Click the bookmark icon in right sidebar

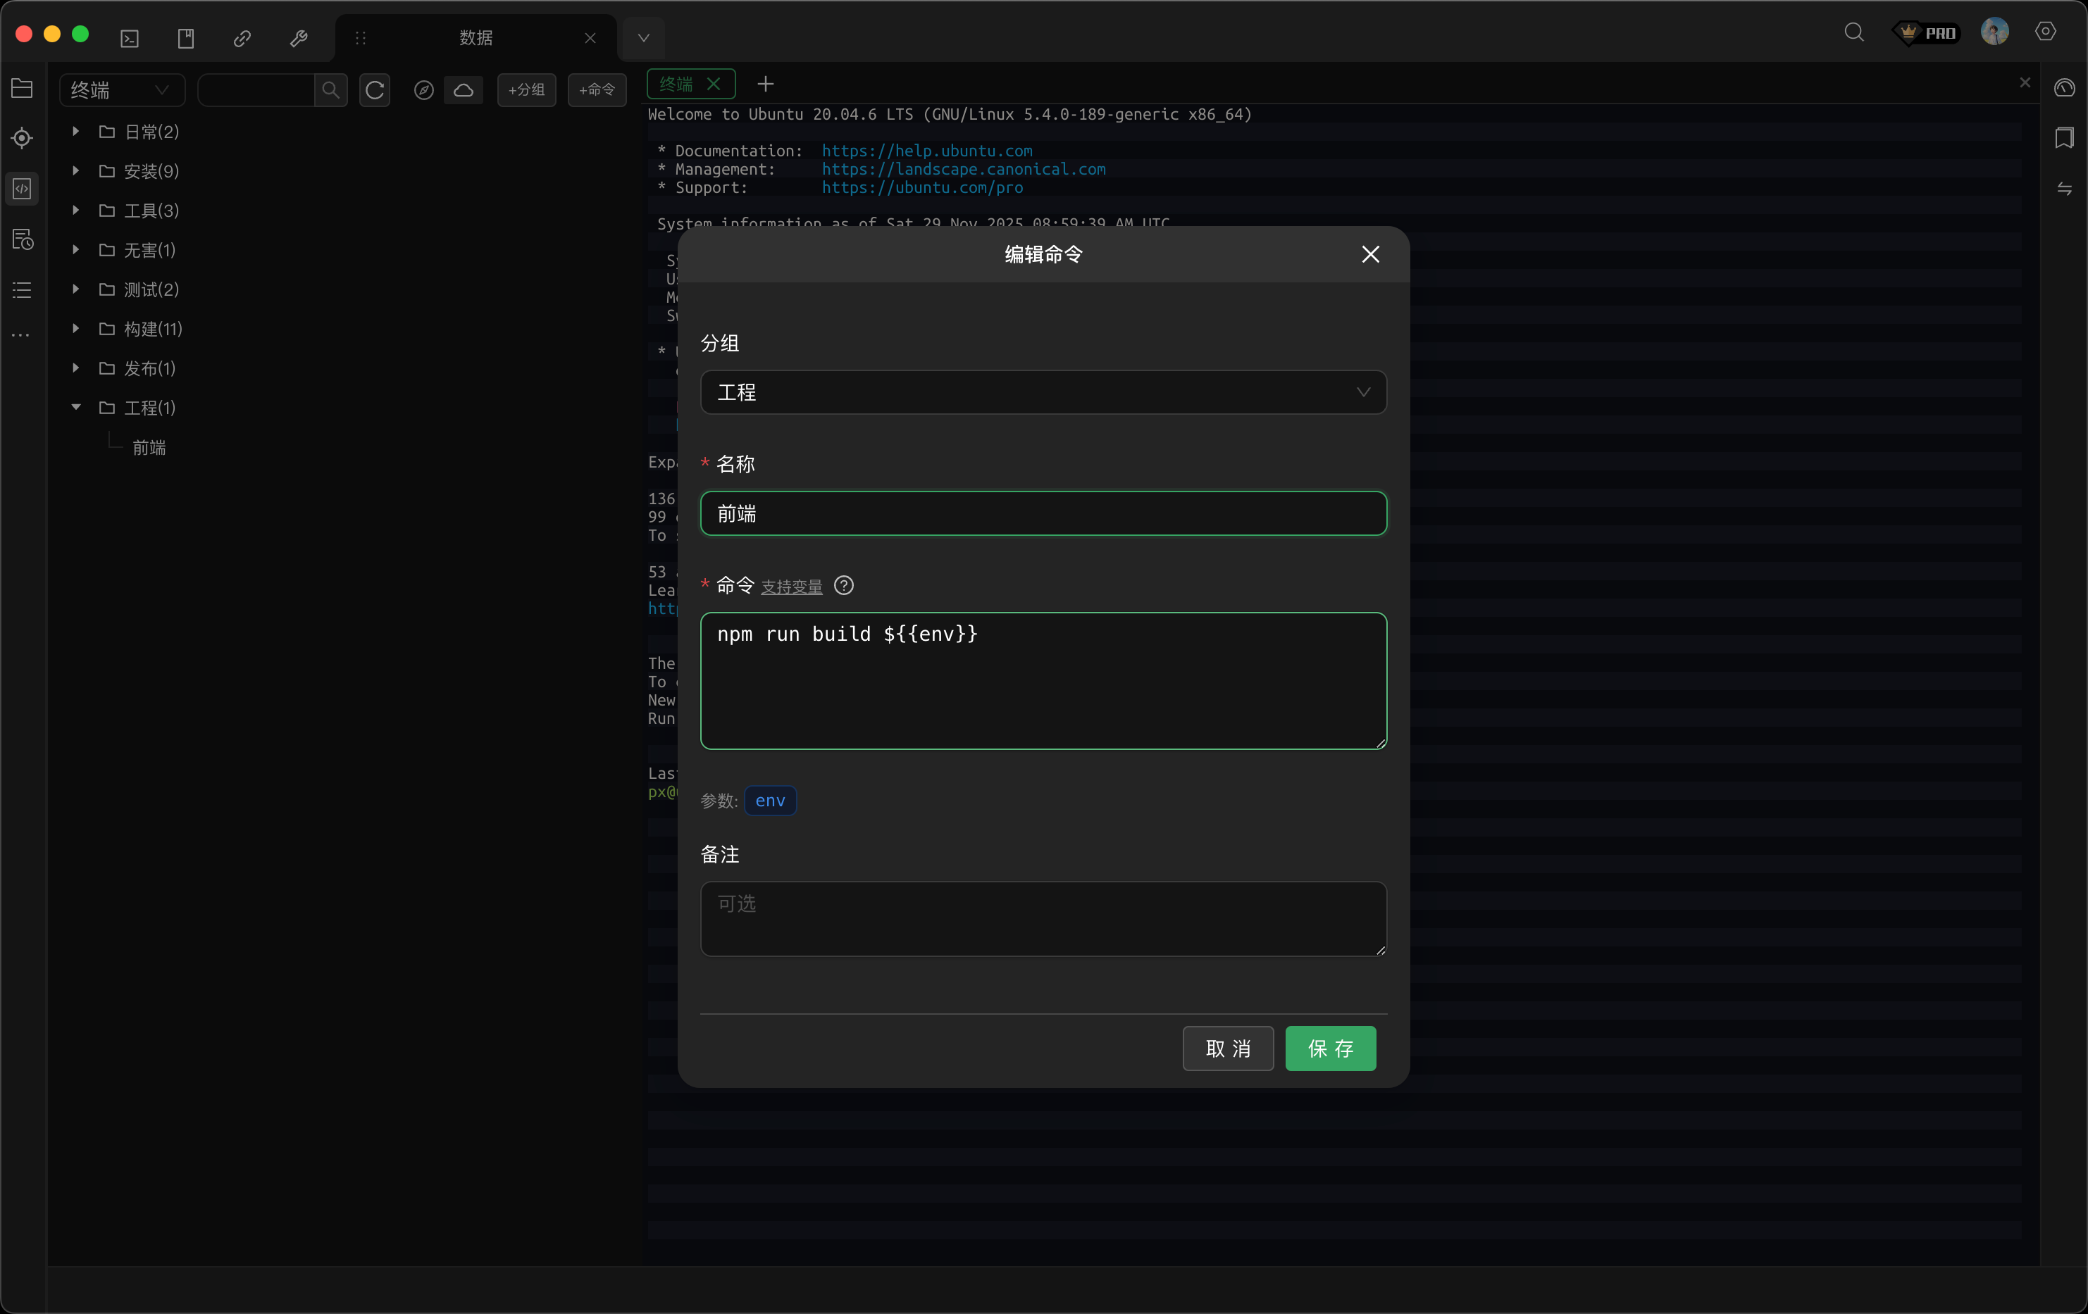(x=2064, y=139)
